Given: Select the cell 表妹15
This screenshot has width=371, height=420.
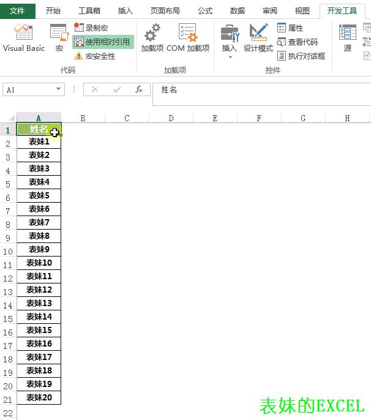Looking at the screenshot, I should pos(39,330).
